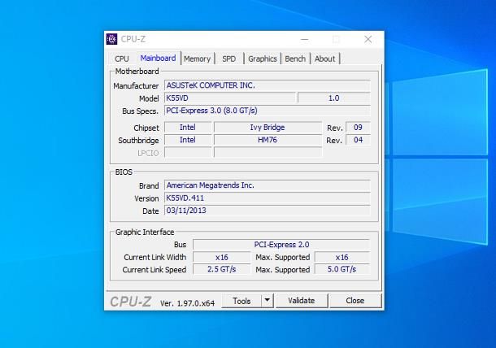Click the version text Ver. 1.97.0.x64
Image resolution: width=496 pixels, height=348 pixels.
click(x=187, y=303)
